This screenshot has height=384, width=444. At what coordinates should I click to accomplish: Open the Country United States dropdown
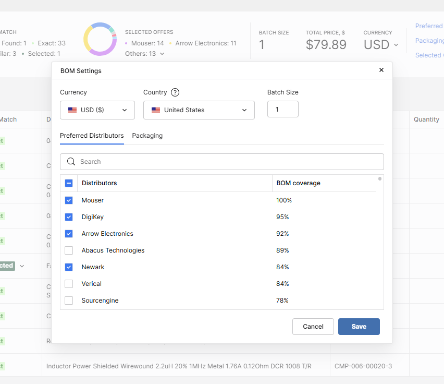199,110
